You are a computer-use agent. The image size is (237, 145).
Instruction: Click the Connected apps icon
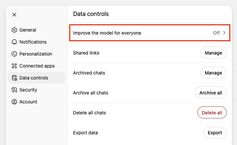[14, 66]
